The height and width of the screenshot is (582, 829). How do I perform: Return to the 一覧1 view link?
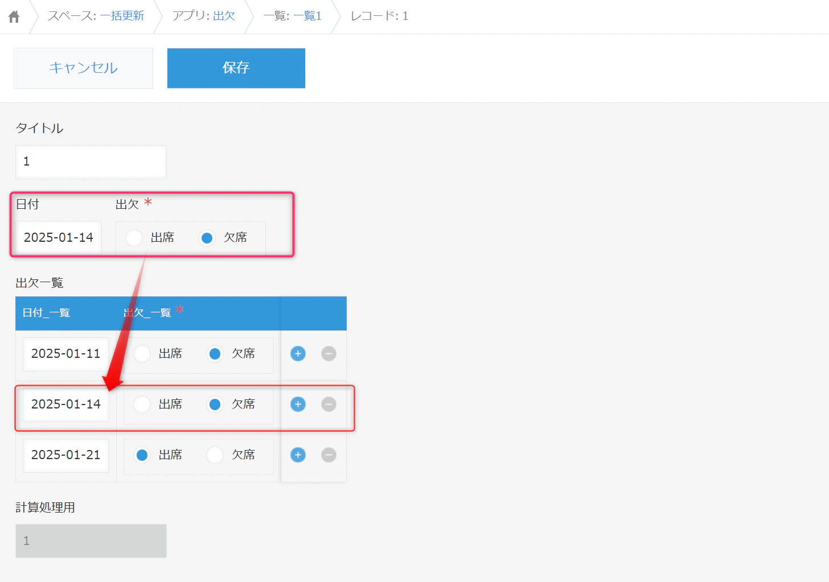tap(307, 16)
